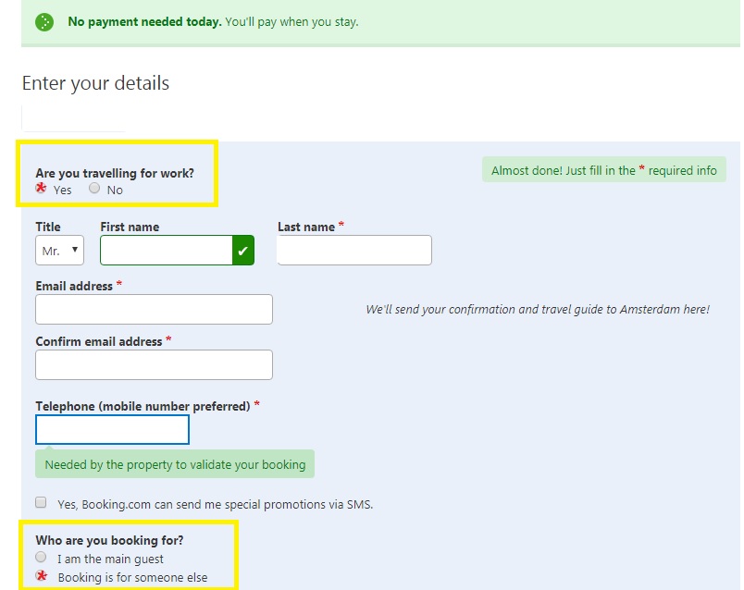Click the SMS promotions label text
Screen dimensions: 744x590
coord(215,505)
